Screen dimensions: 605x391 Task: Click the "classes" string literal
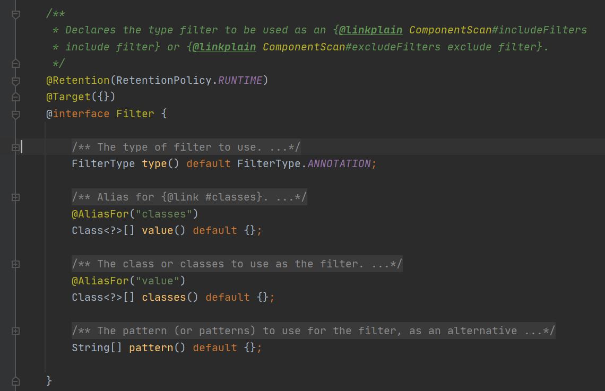pyautogui.click(x=164, y=214)
